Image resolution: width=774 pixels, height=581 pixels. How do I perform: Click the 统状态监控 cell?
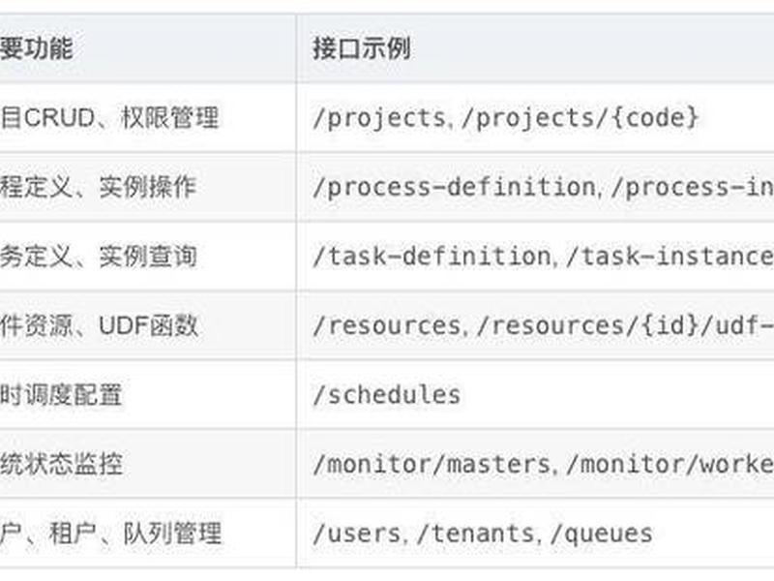tap(61, 464)
